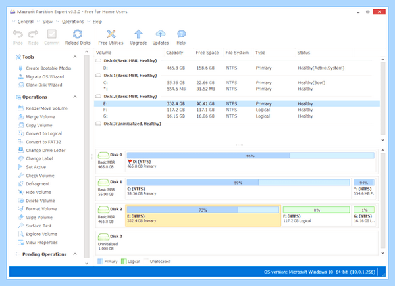Collapse the Pending Operations section
The height and width of the screenshot is (286, 395).
[x=75, y=254]
